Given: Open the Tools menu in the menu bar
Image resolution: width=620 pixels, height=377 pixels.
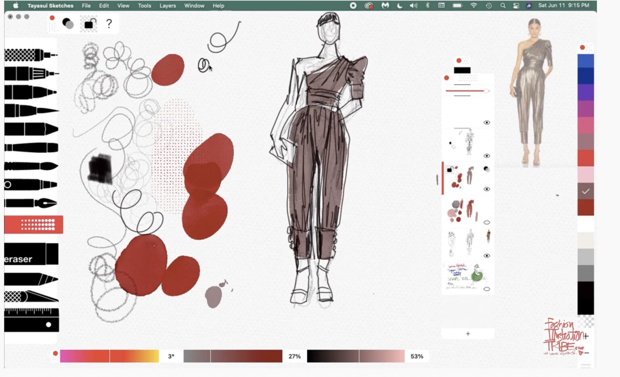Looking at the screenshot, I should pyautogui.click(x=145, y=6).
